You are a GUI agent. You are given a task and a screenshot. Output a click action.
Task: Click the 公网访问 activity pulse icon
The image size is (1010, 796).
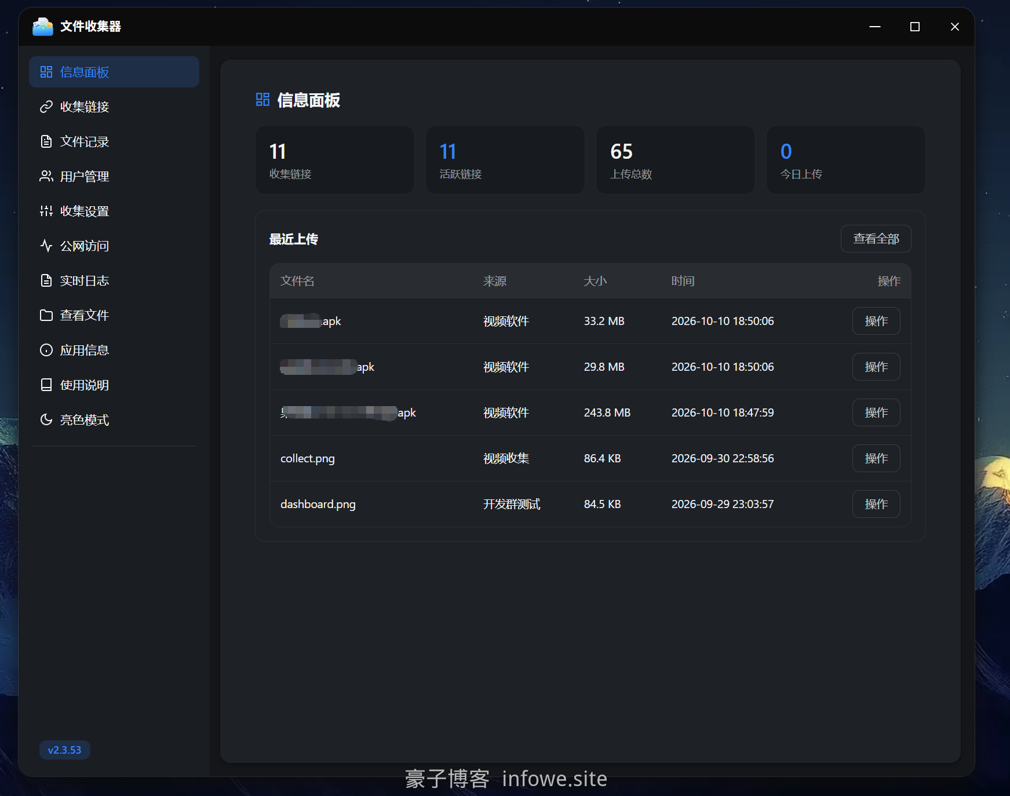tap(46, 246)
